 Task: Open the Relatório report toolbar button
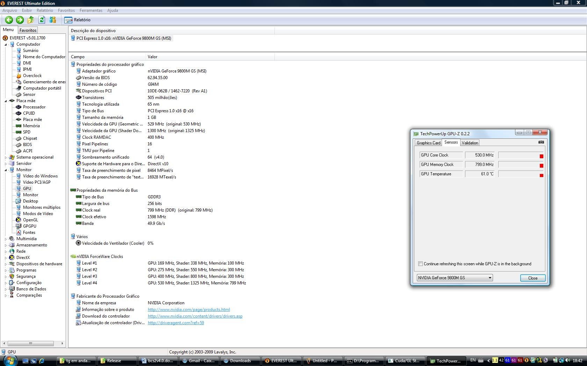[78, 20]
